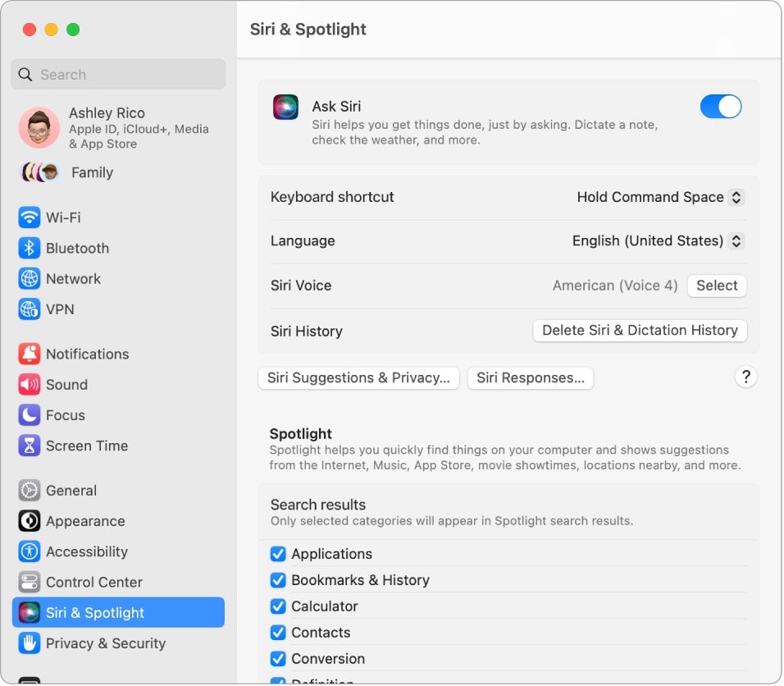
Task: Click the Accessibility icon in the sidebar
Action: [29, 551]
